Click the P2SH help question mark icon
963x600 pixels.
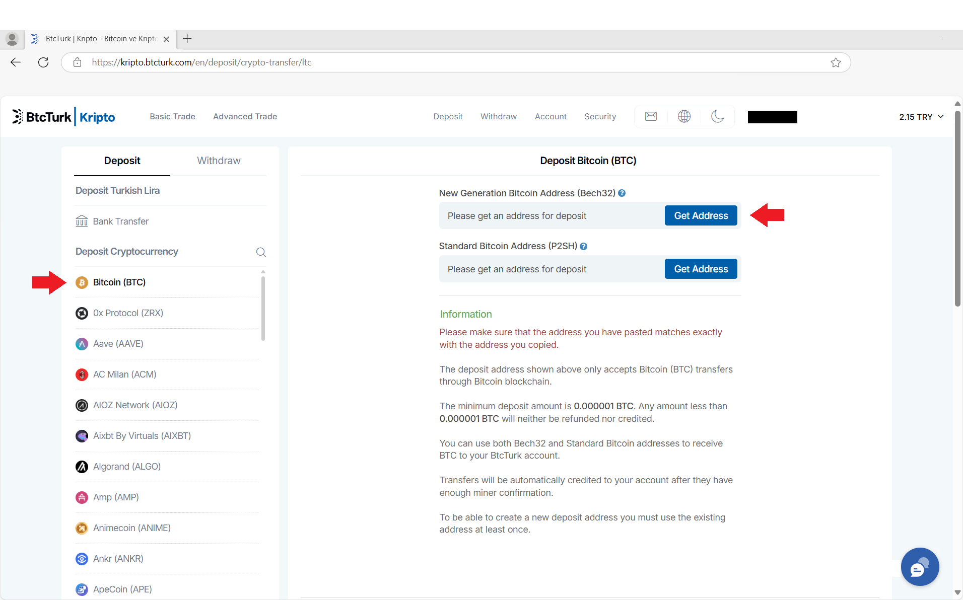(584, 246)
